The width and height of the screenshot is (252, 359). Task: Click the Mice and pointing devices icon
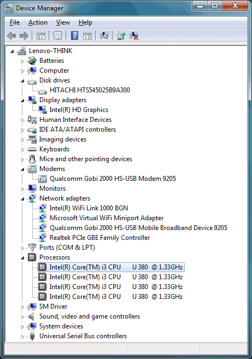pyautogui.click(x=32, y=159)
